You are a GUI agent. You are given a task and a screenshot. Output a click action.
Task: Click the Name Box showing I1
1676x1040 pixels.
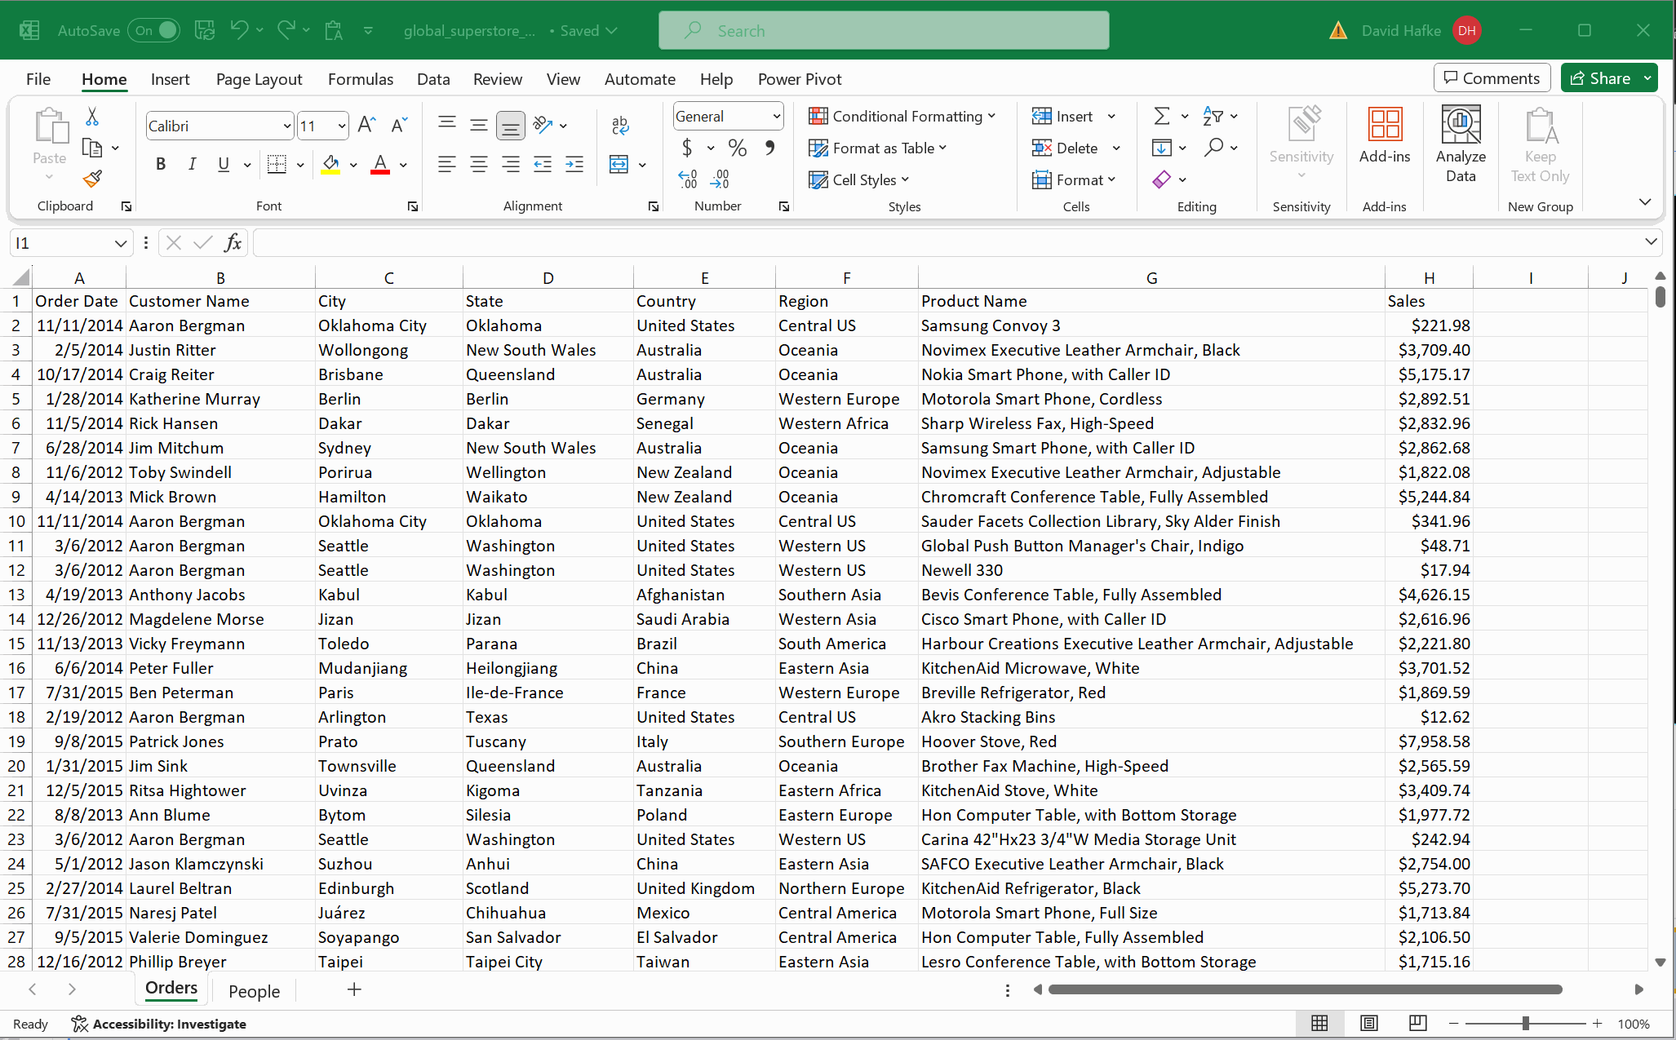click(x=62, y=243)
